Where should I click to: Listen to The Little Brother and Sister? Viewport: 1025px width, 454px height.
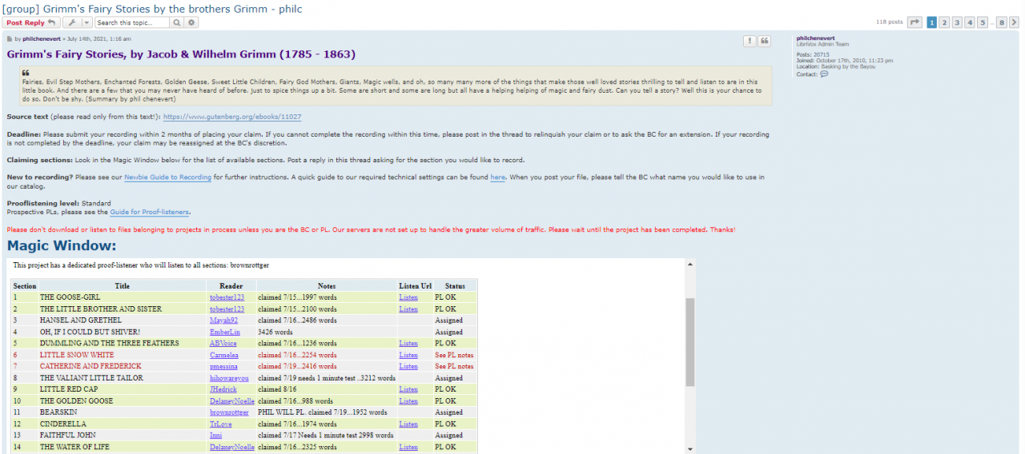click(x=408, y=309)
